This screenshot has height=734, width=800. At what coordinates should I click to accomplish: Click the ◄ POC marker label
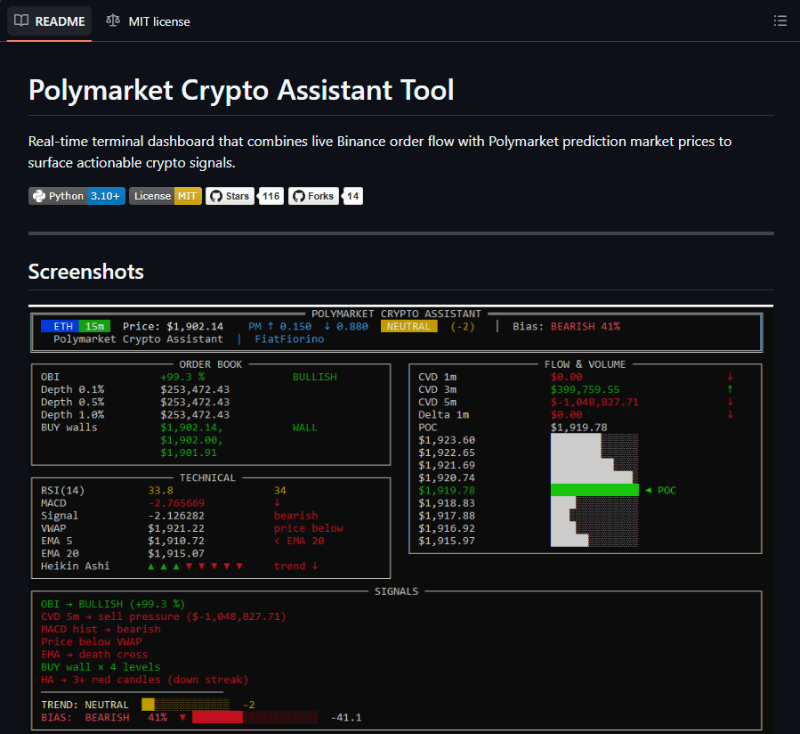click(x=660, y=490)
